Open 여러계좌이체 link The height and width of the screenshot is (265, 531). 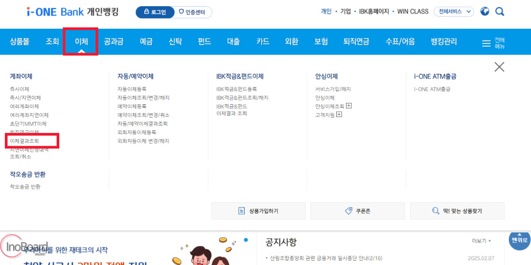click(24, 106)
